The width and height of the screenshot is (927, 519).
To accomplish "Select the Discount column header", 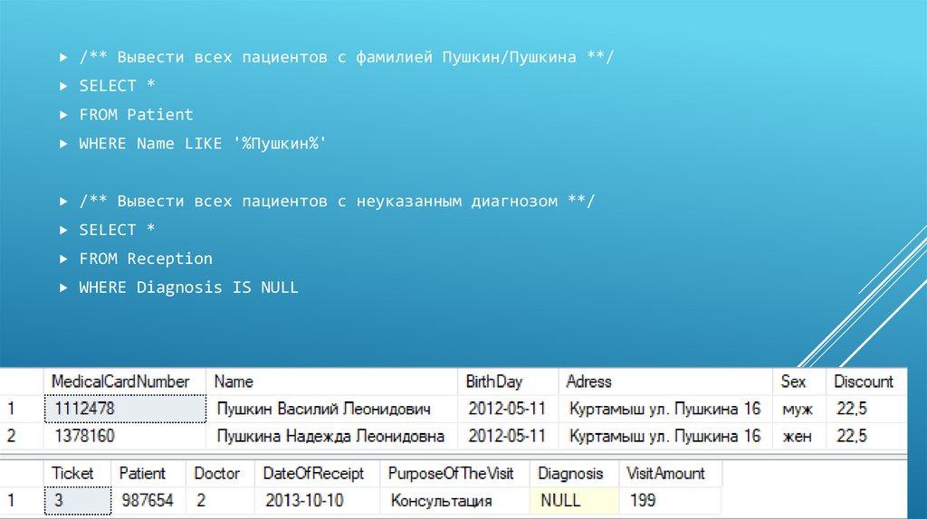I will coord(863,382).
